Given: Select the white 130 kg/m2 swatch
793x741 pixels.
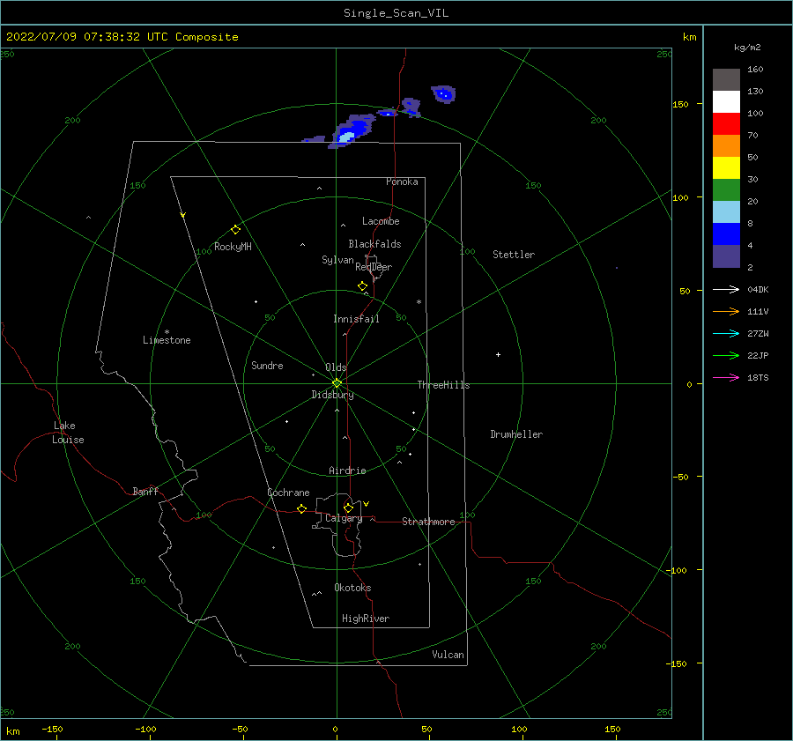Looking at the screenshot, I should coord(726,101).
